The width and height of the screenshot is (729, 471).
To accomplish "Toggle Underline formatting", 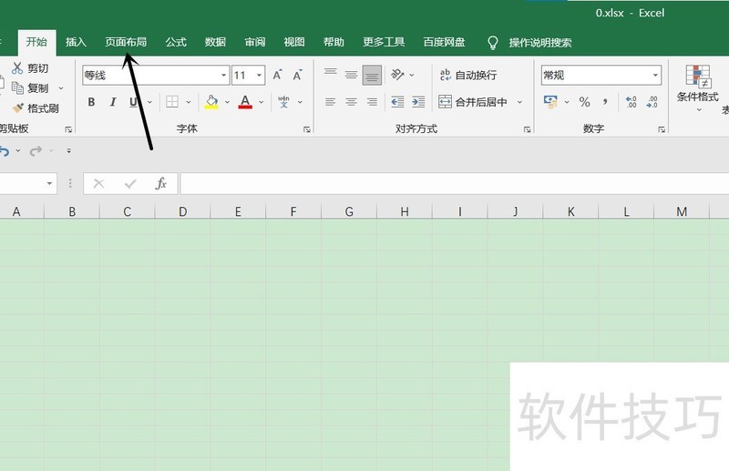I will (x=133, y=102).
